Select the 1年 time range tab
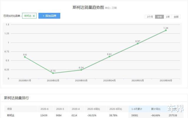The width and height of the screenshot is (188, 118). click(x=168, y=17)
